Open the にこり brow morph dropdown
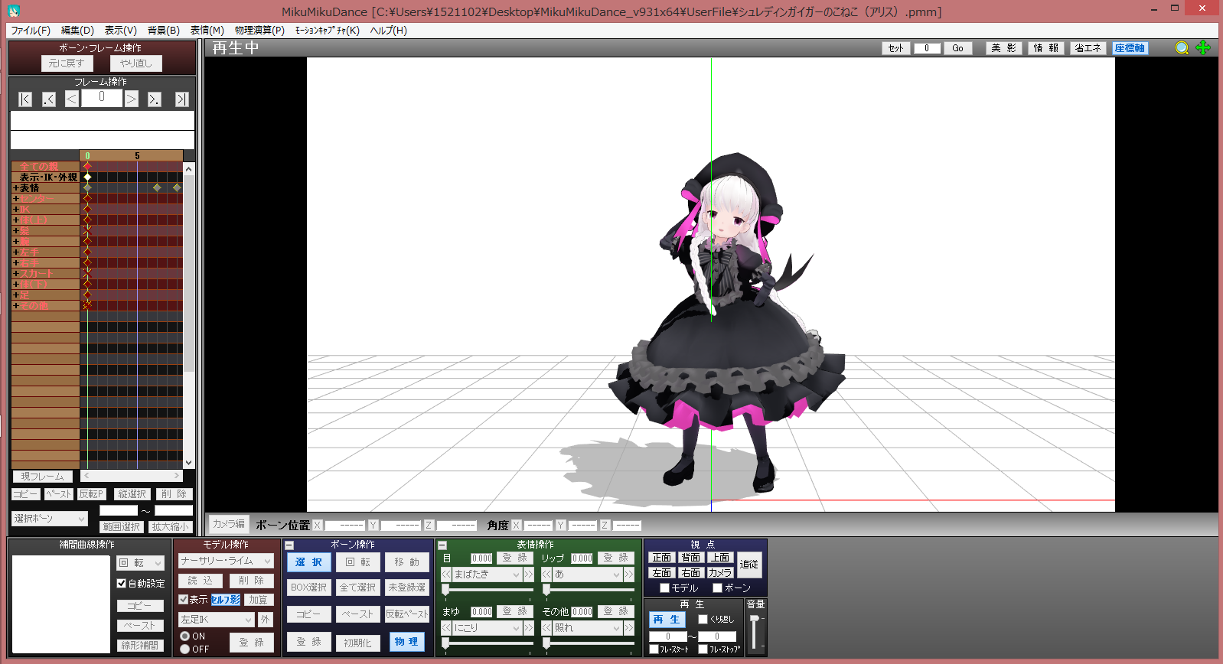Viewport: 1223px width, 664px height. pyautogui.click(x=487, y=628)
